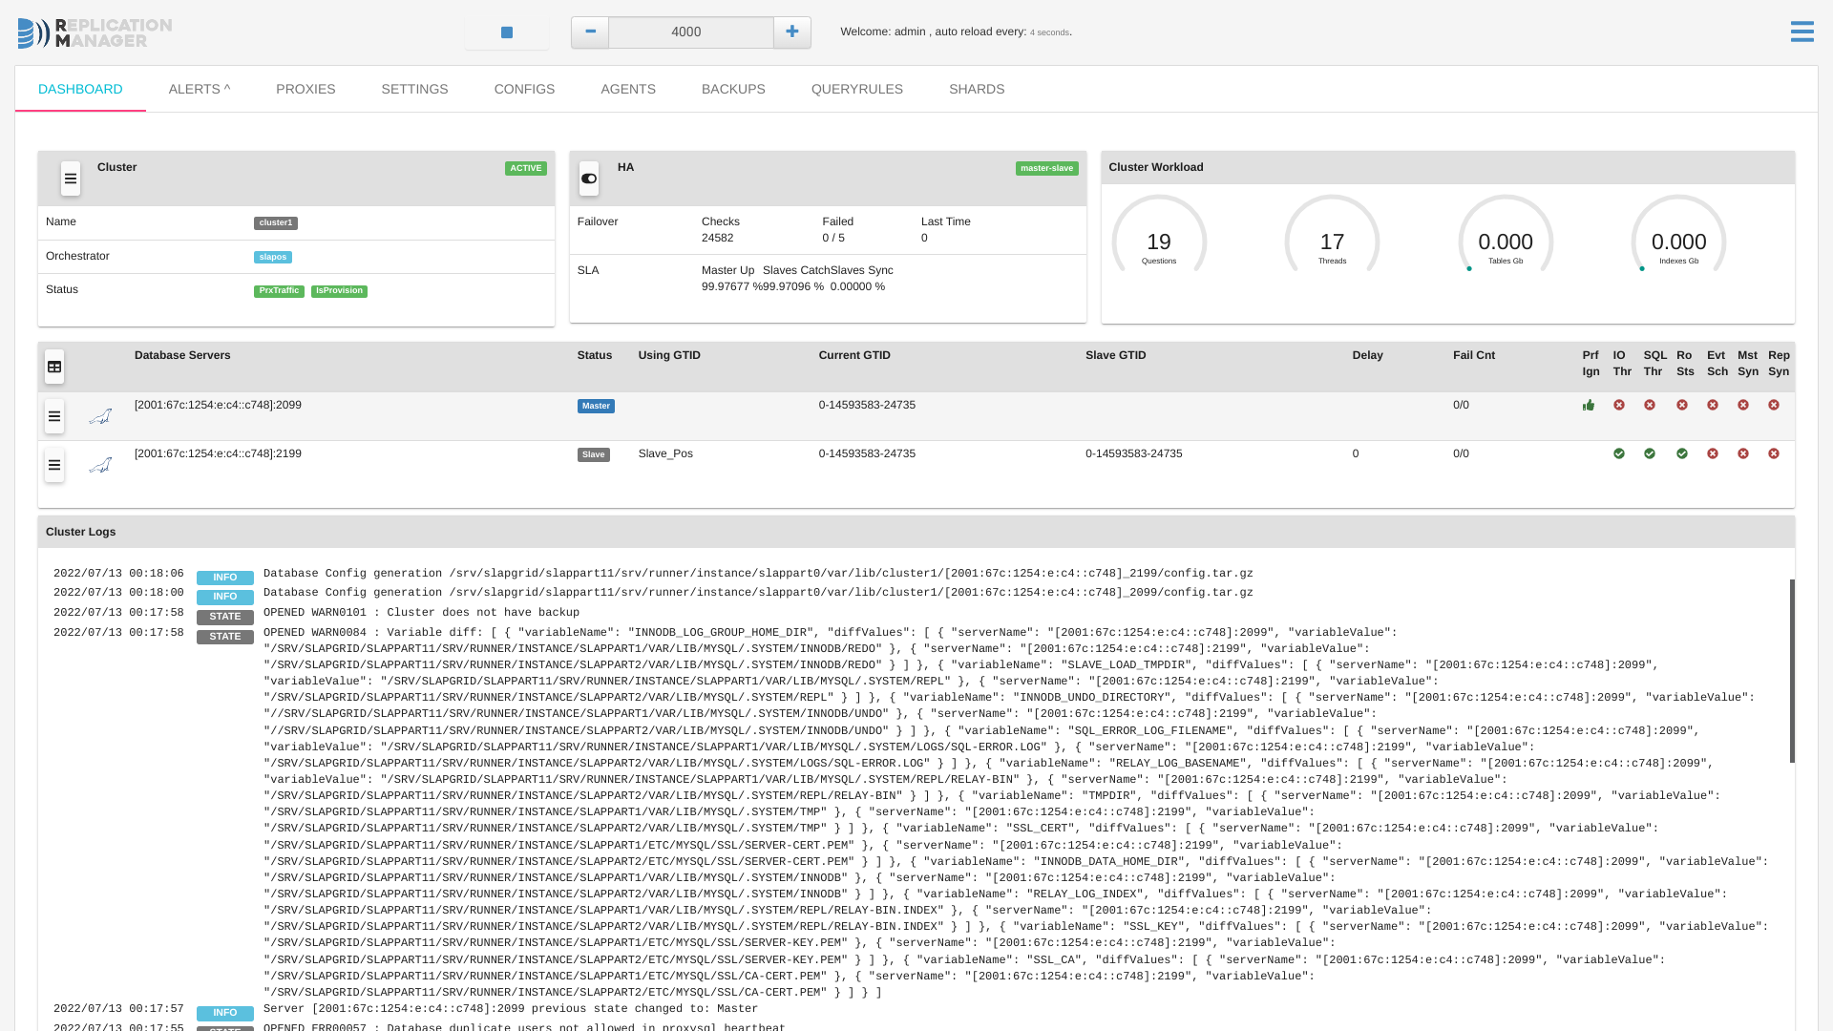
Task: Open the hamburger menu at top right
Action: [1801, 32]
